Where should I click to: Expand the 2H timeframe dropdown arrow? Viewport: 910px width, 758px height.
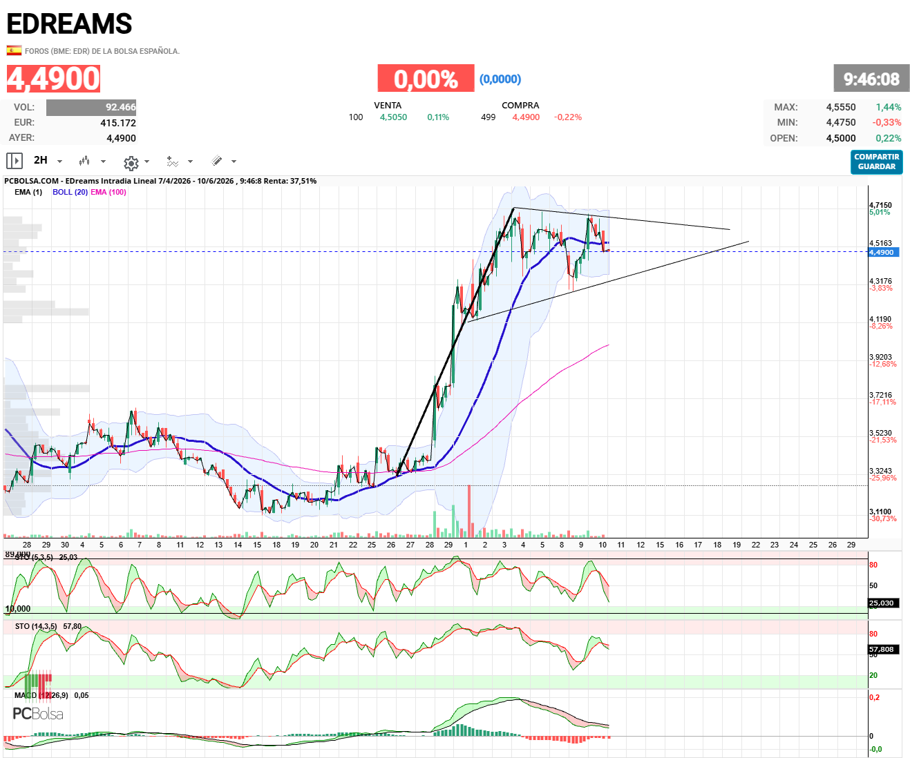click(x=60, y=162)
